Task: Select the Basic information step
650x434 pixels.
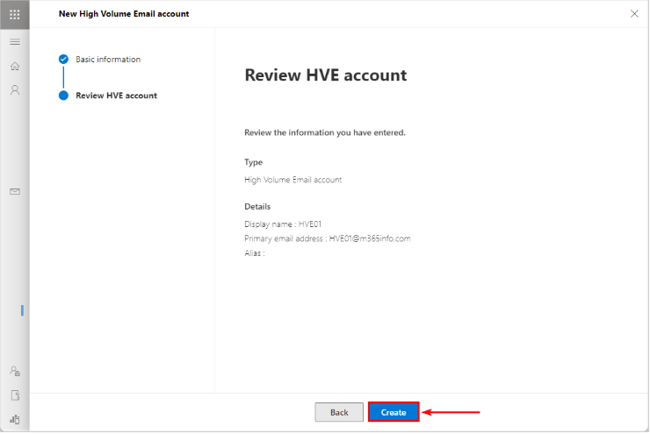Action: coord(108,60)
